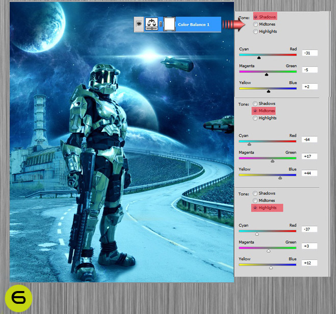Click Cyan-Red slider handle set to -31
Screen dimensions: 336x314
(259, 58)
